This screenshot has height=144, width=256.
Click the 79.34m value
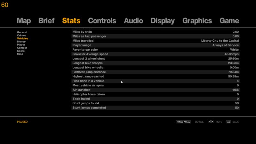point(233,72)
